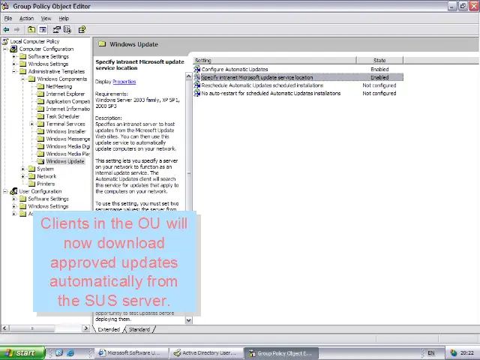
Task: Select the Windows Messenger tree item
Action: (x=67, y=139)
